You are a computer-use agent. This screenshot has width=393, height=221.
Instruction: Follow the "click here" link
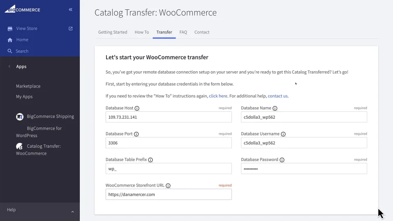pos(218,96)
